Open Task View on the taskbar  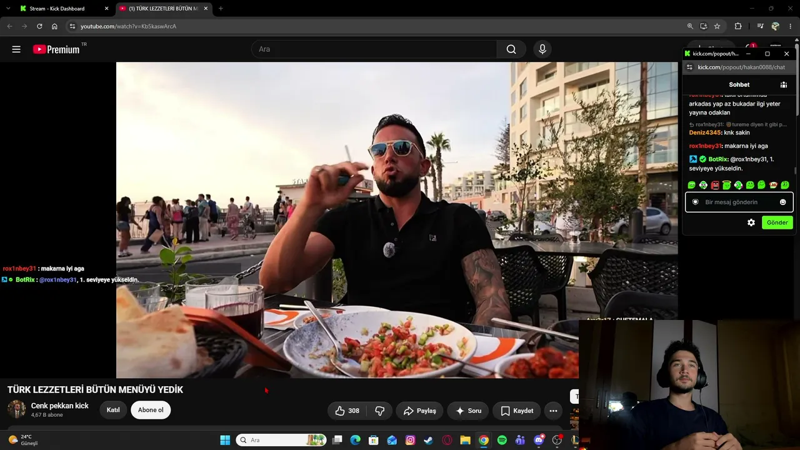coord(337,440)
